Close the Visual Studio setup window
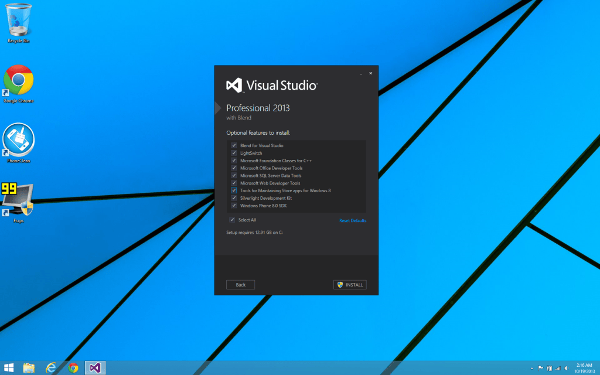The height and width of the screenshot is (375, 600). point(370,73)
